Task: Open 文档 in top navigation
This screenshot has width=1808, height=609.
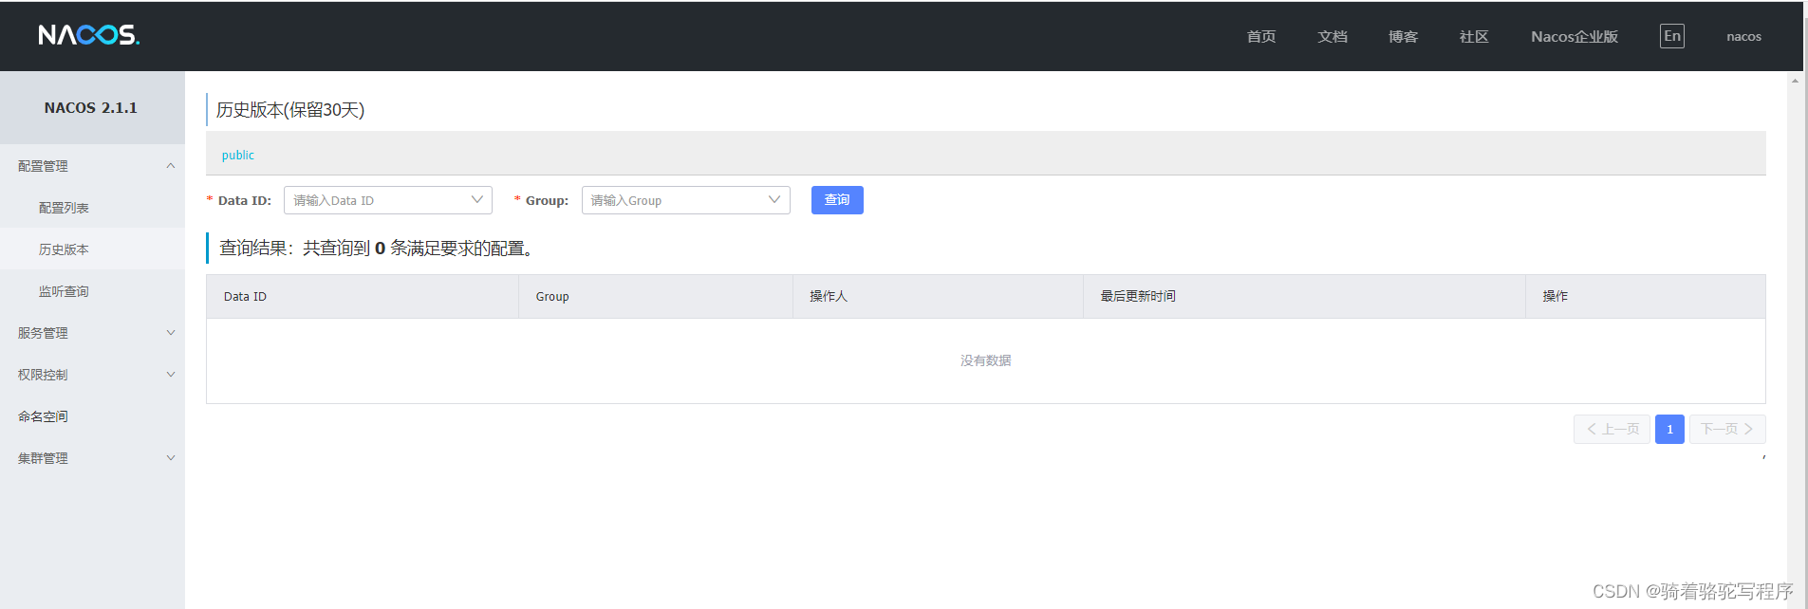Action: [x=1332, y=36]
